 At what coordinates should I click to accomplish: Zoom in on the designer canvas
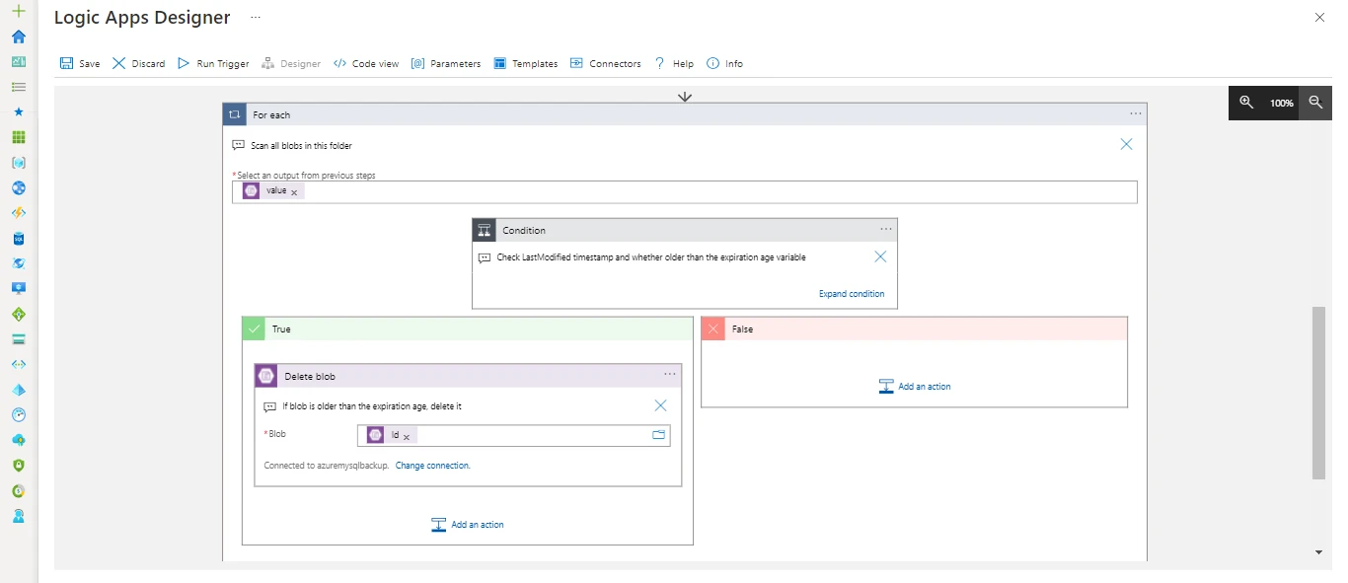click(x=1245, y=103)
